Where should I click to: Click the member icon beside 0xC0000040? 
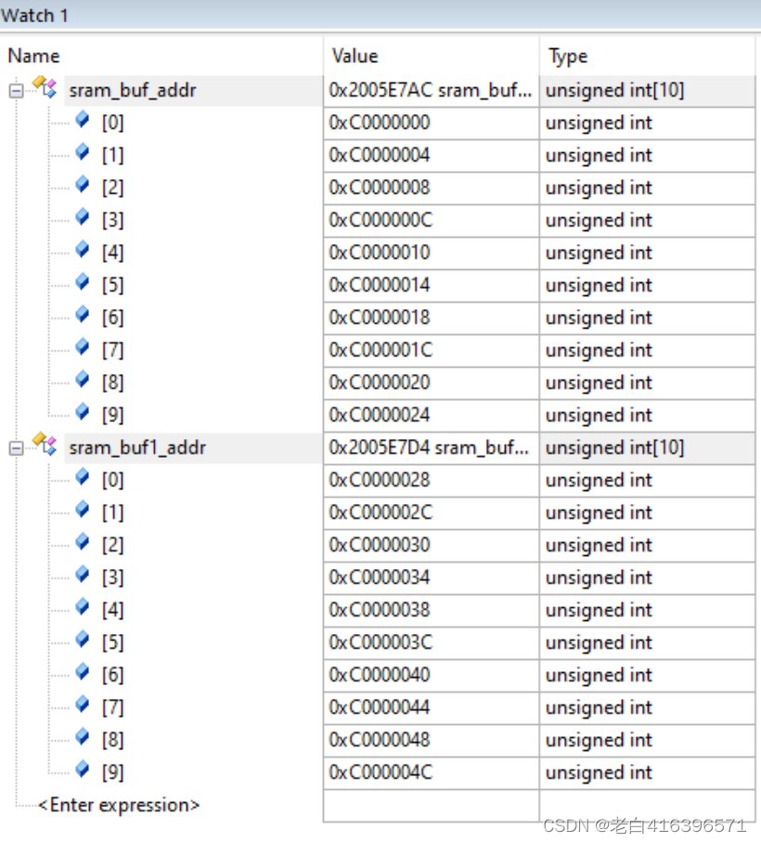click(83, 672)
